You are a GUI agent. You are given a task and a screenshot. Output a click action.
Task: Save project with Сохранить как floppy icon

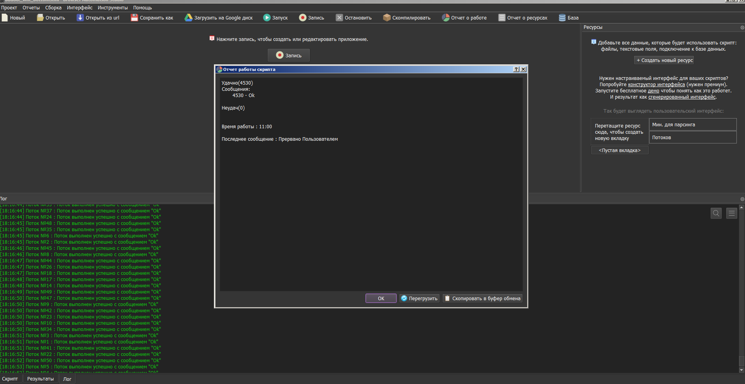(x=134, y=18)
